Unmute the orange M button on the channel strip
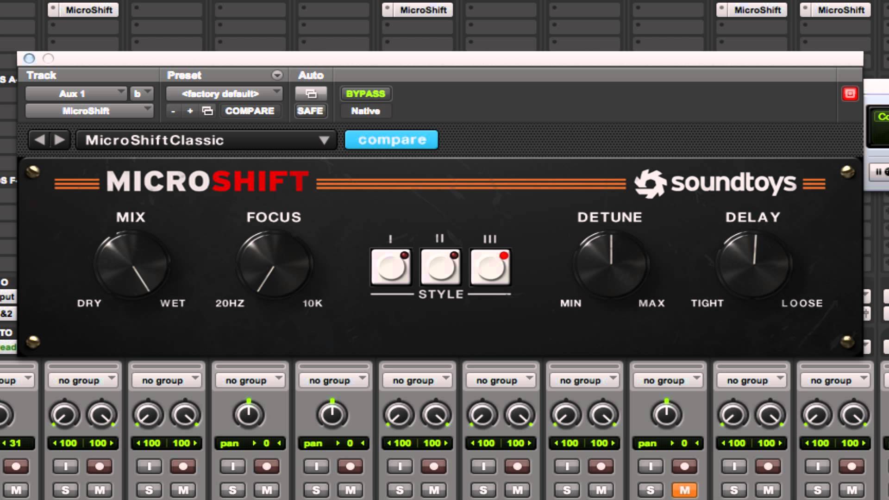889x500 pixels. pyautogui.click(x=684, y=489)
